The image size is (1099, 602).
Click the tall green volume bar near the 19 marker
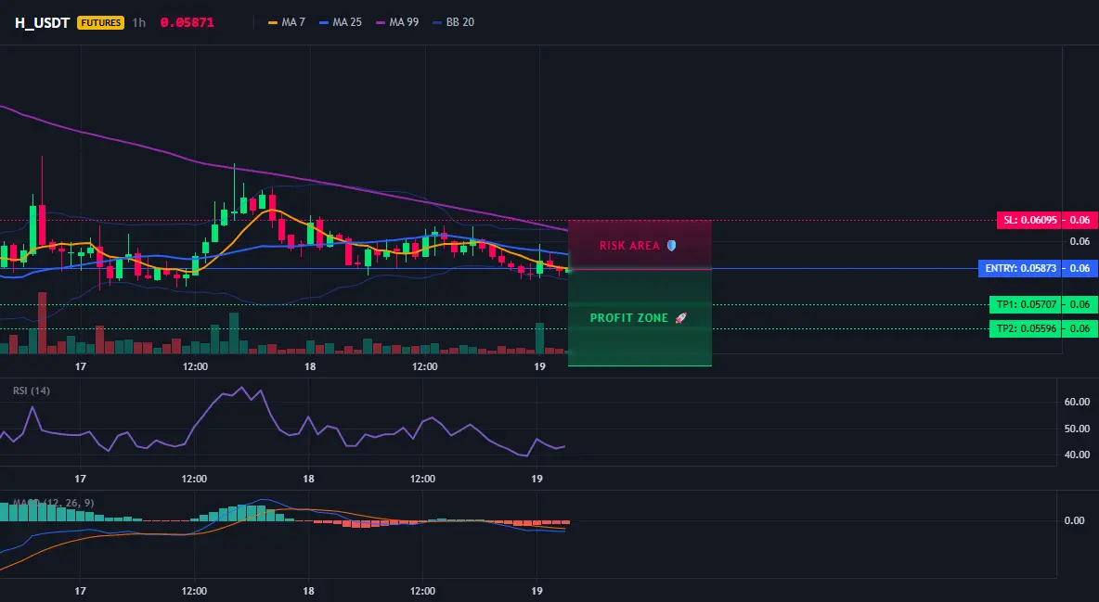tap(539, 339)
